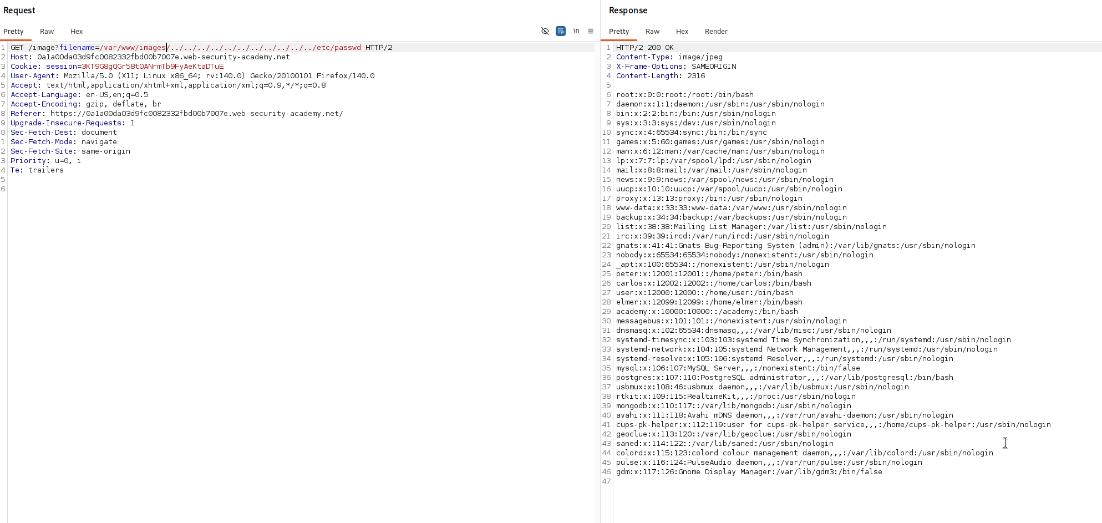Switch to the Raw tab in Request panel
This screenshot has height=523, width=1102.
[47, 32]
